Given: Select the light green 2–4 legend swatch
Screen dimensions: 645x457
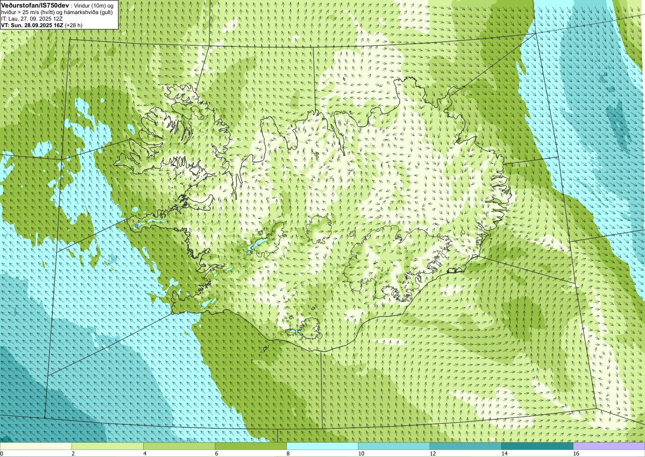Looking at the screenshot, I should point(107,446).
